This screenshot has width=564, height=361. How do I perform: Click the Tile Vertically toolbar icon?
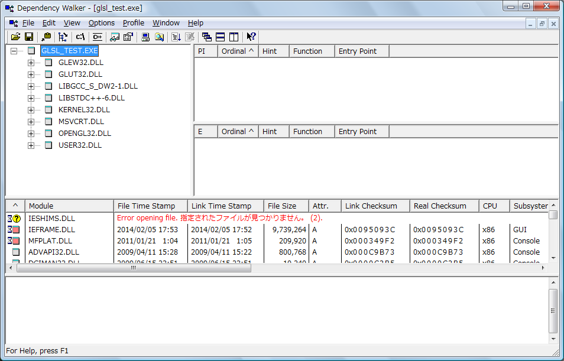[x=234, y=37]
